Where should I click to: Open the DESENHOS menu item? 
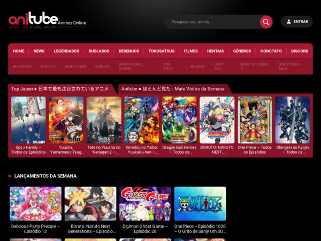coord(129,51)
